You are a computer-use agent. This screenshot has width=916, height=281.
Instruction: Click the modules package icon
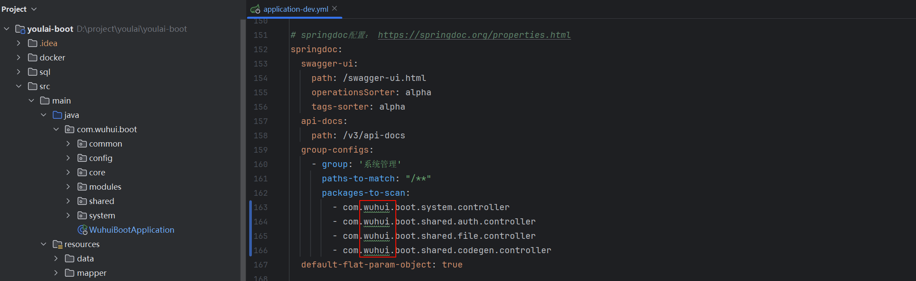click(x=82, y=187)
